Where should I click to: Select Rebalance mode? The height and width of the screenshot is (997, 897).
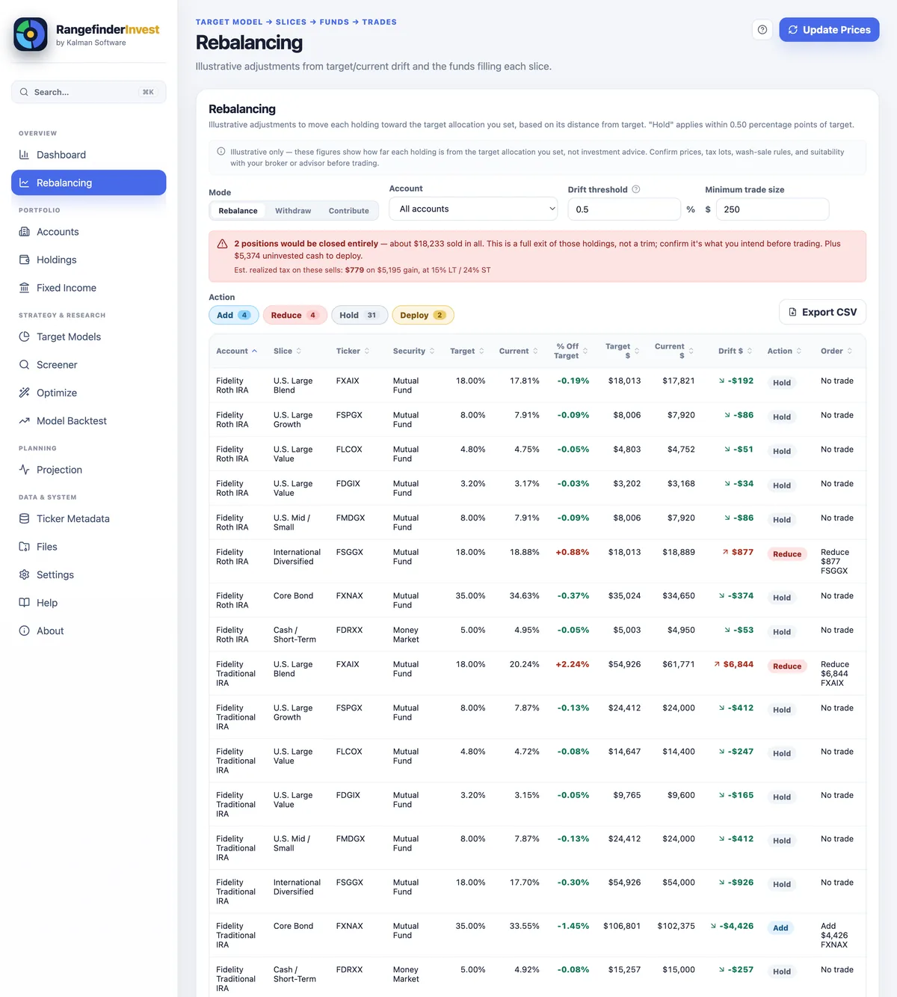[x=238, y=211]
